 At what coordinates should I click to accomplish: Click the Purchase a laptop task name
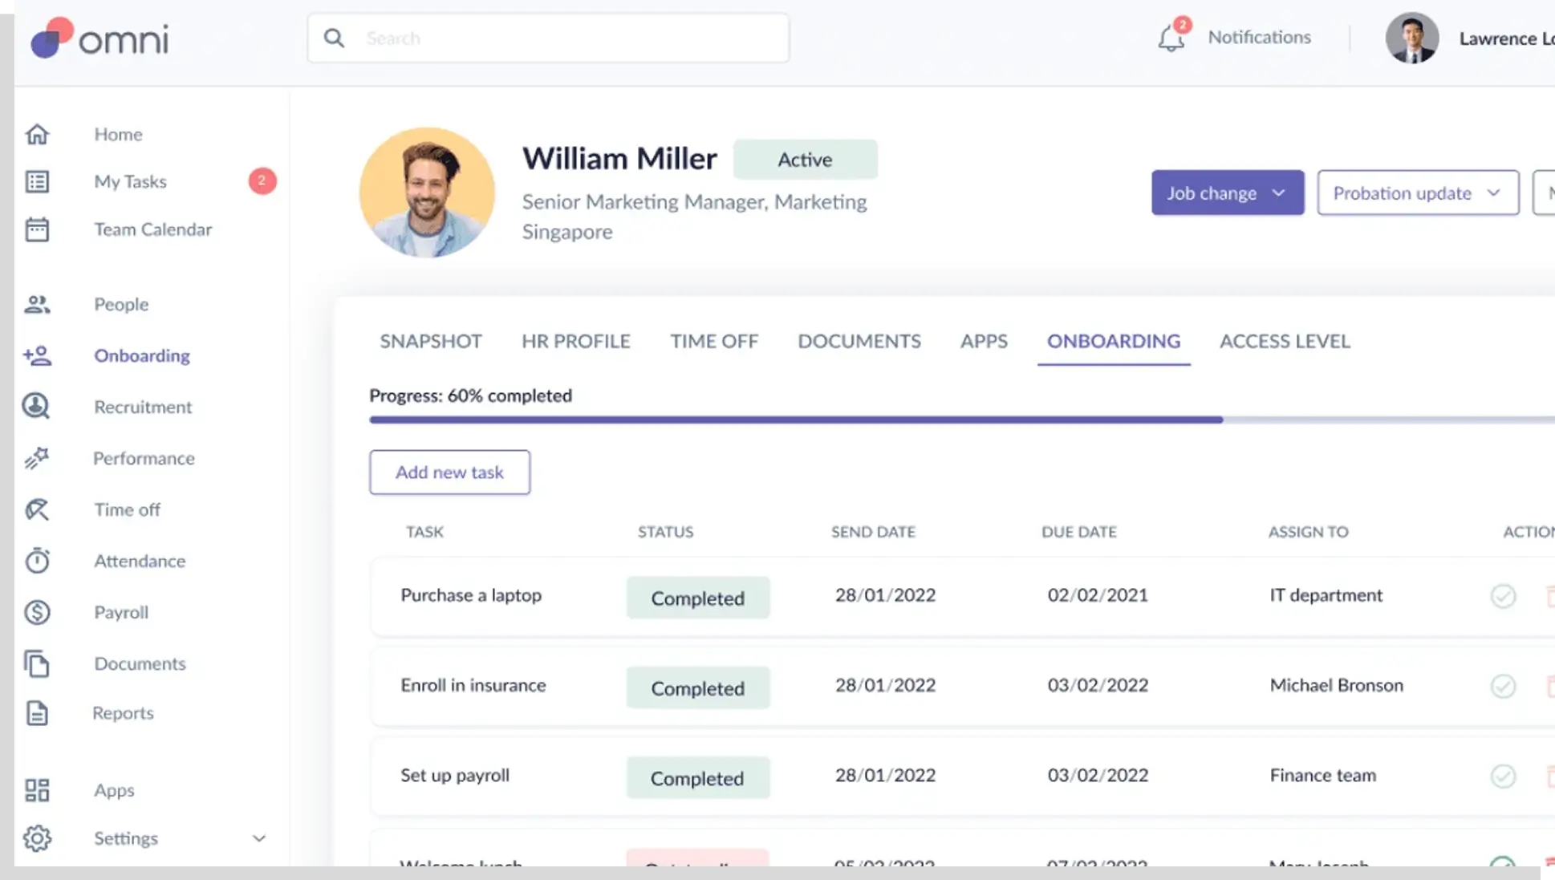click(471, 595)
